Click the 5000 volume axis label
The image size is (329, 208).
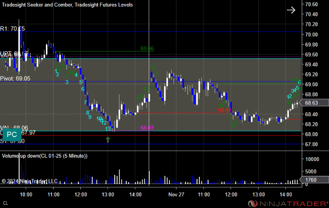311,172
